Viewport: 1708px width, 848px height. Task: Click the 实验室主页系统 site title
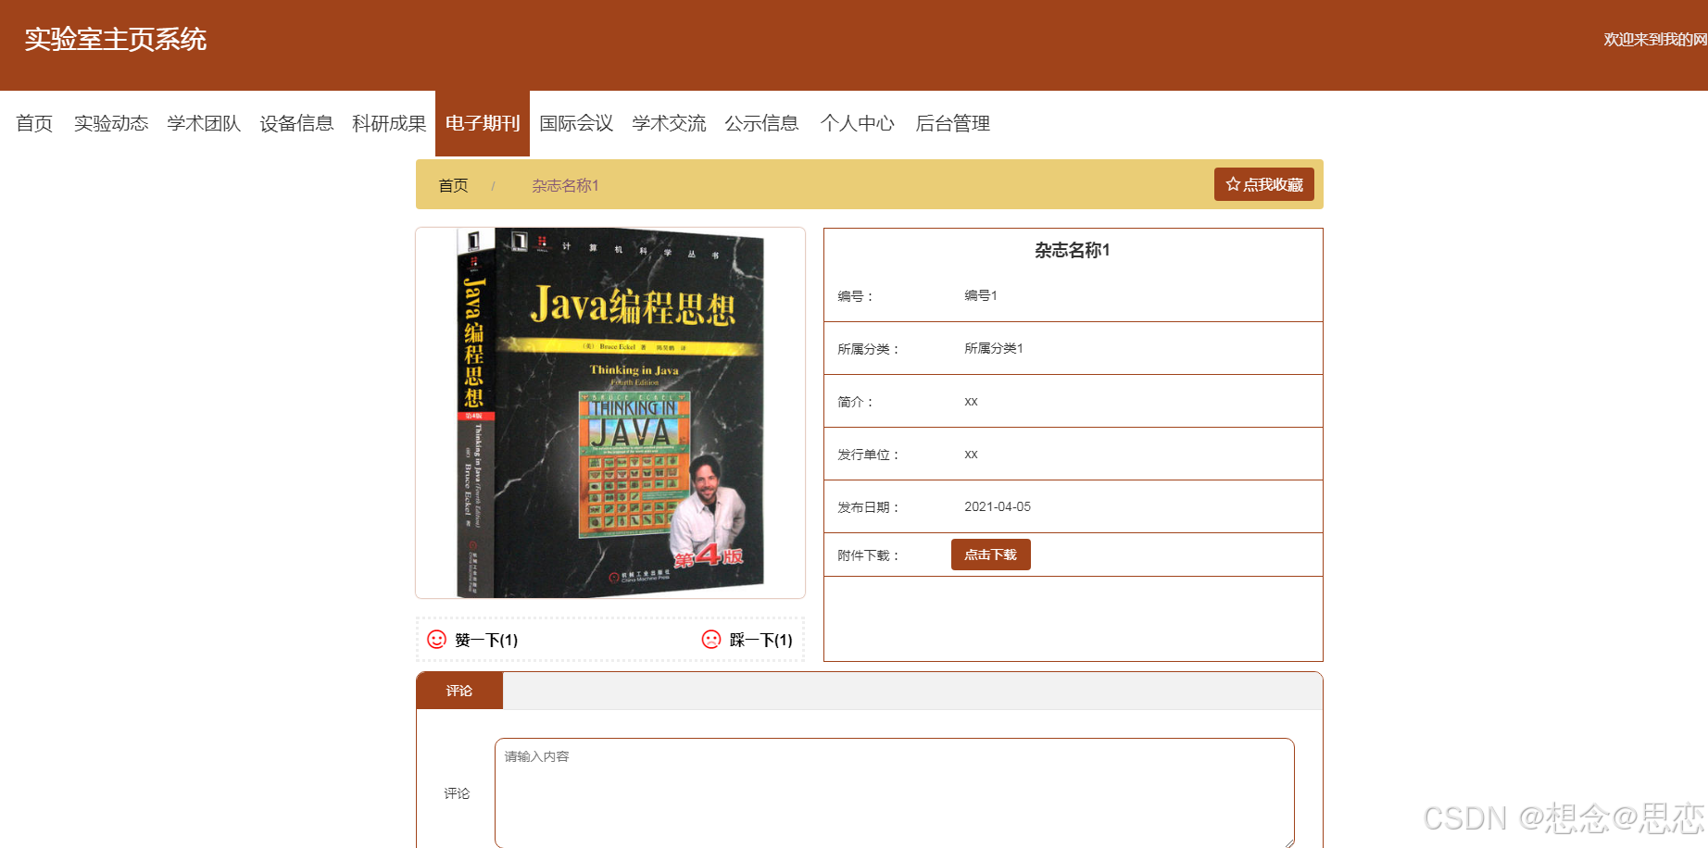click(x=116, y=39)
